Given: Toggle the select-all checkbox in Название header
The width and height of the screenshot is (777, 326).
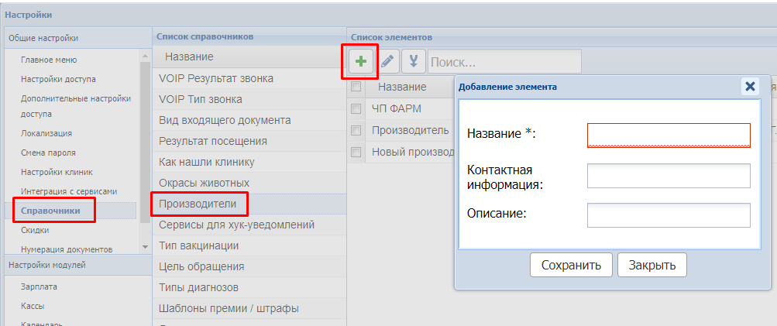Looking at the screenshot, I should [356, 87].
